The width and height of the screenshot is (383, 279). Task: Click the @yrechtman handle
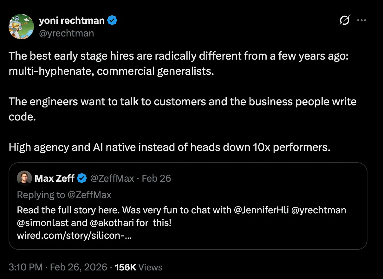[x=67, y=33]
